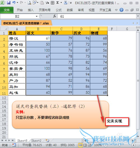This screenshot has width=140, height=148.
Task: Switch to the 审阅 ribbon tab
Action: 81,10
